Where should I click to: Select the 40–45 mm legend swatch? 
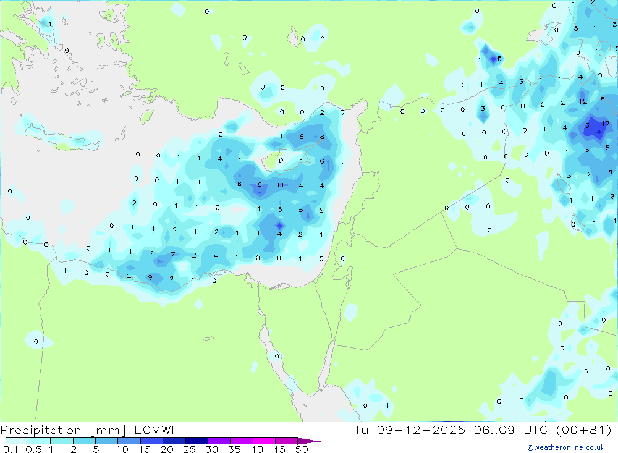click(x=264, y=441)
